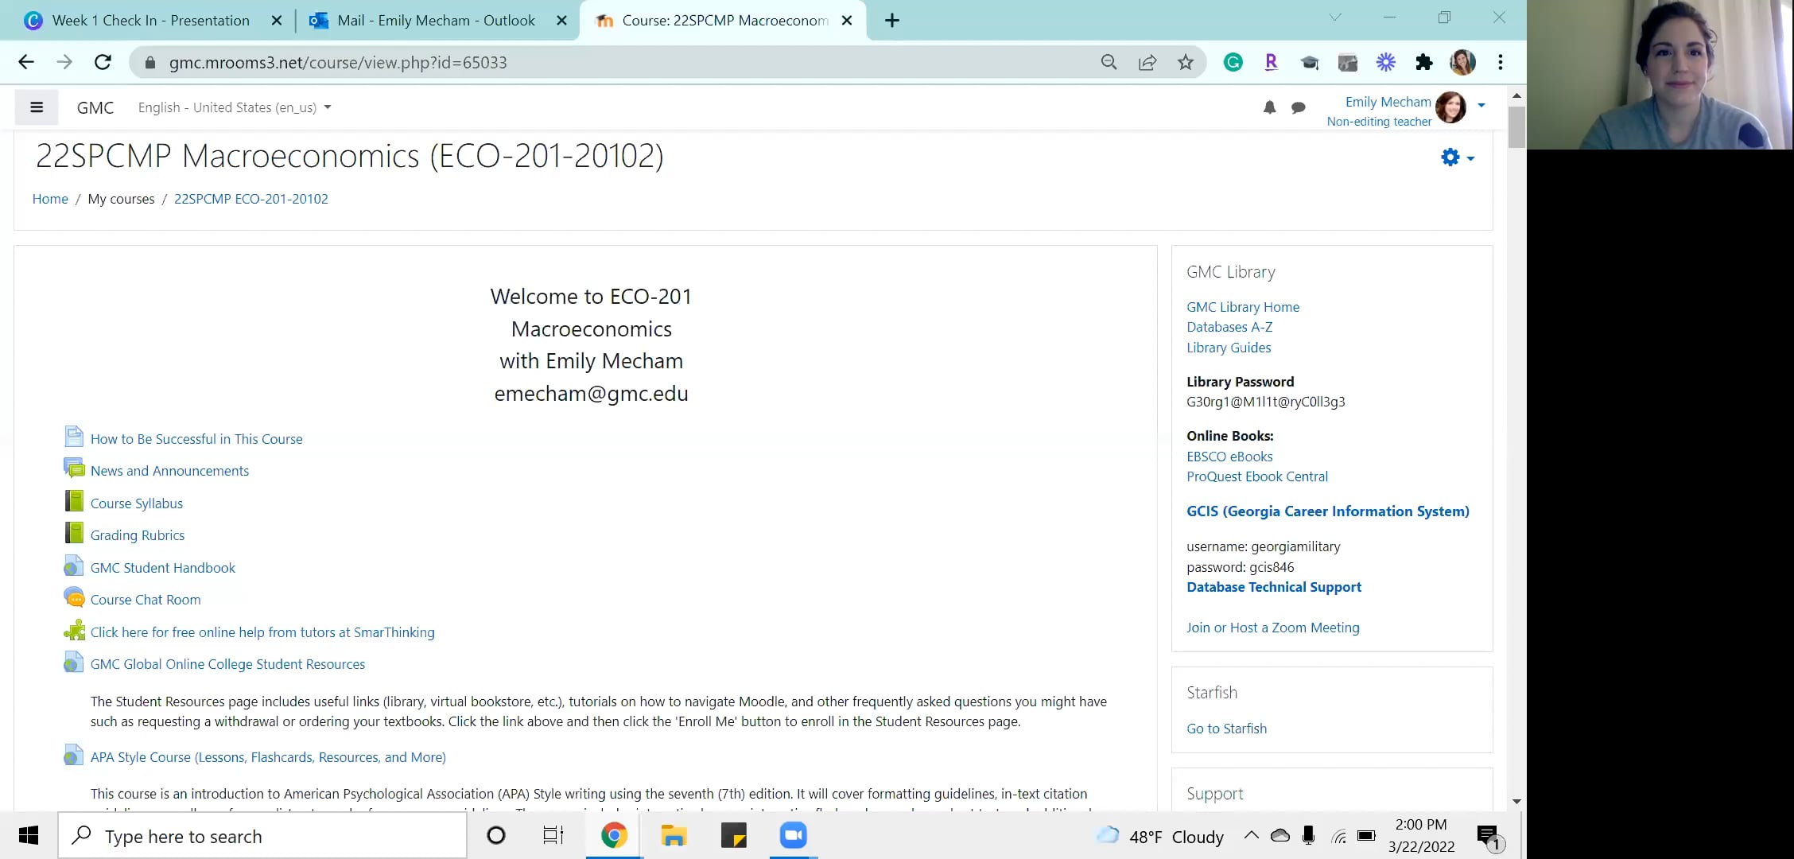Image resolution: width=1794 pixels, height=859 pixels.
Task: Open Chrome's three-dot menu
Action: click(1500, 62)
